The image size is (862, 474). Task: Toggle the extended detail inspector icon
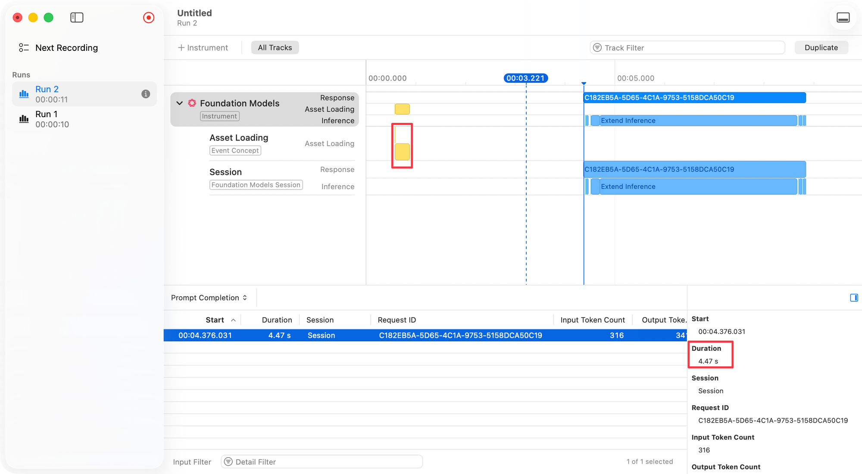click(854, 298)
